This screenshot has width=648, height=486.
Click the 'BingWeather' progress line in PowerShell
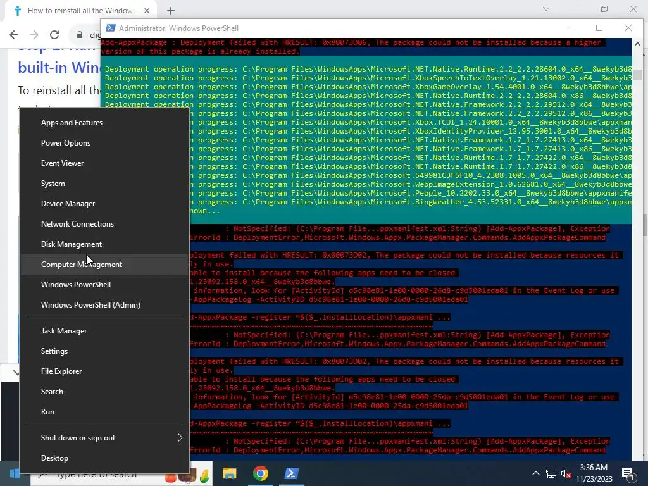tap(411, 202)
